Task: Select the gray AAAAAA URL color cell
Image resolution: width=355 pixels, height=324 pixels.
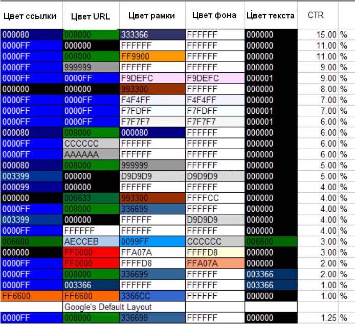Action: tap(91, 154)
